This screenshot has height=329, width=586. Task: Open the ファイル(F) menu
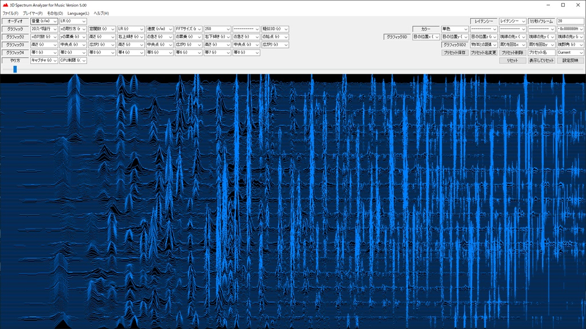10,14
